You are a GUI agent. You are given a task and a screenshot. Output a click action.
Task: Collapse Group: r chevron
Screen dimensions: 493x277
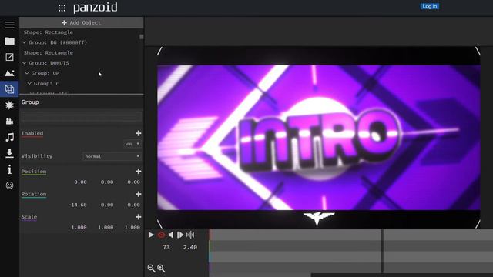(x=29, y=84)
